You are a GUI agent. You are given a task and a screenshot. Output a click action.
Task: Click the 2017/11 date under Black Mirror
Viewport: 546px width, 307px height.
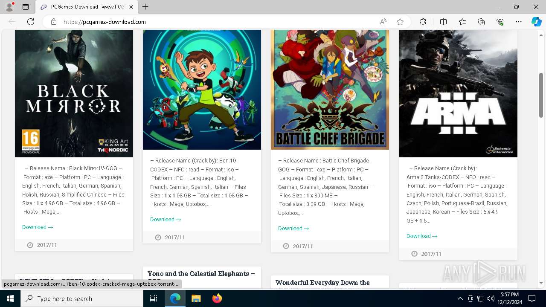(47, 245)
